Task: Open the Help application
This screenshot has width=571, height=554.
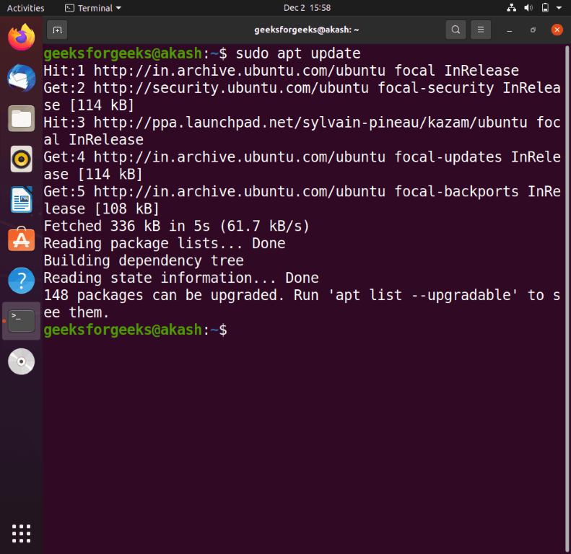Action: tap(22, 281)
